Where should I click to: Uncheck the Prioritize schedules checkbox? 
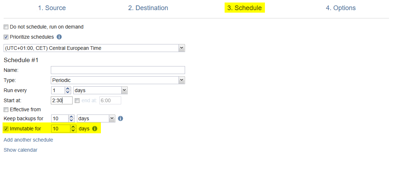(6, 37)
